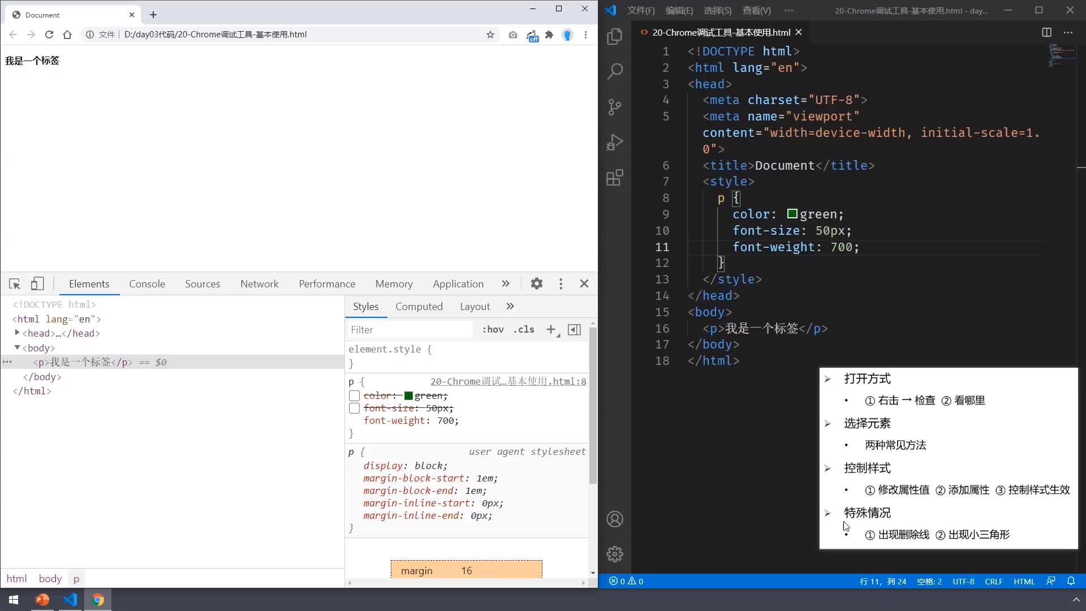Split the VS Code editor right
Screen dimensions: 1086x611
point(1046,32)
